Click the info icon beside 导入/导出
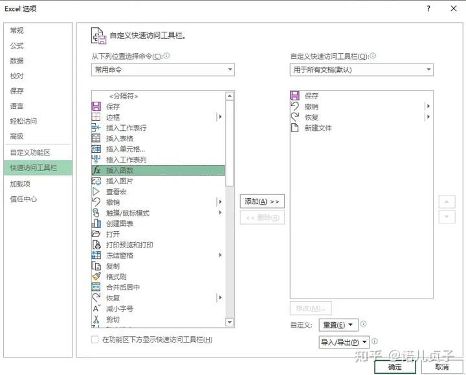 point(375,341)
